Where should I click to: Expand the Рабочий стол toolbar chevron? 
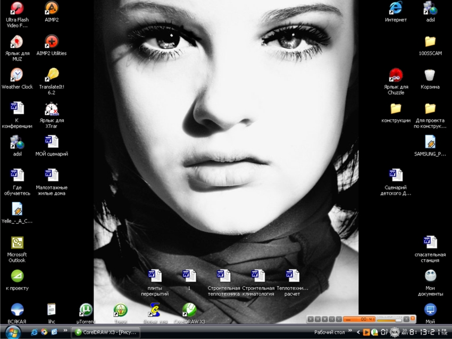350,330
